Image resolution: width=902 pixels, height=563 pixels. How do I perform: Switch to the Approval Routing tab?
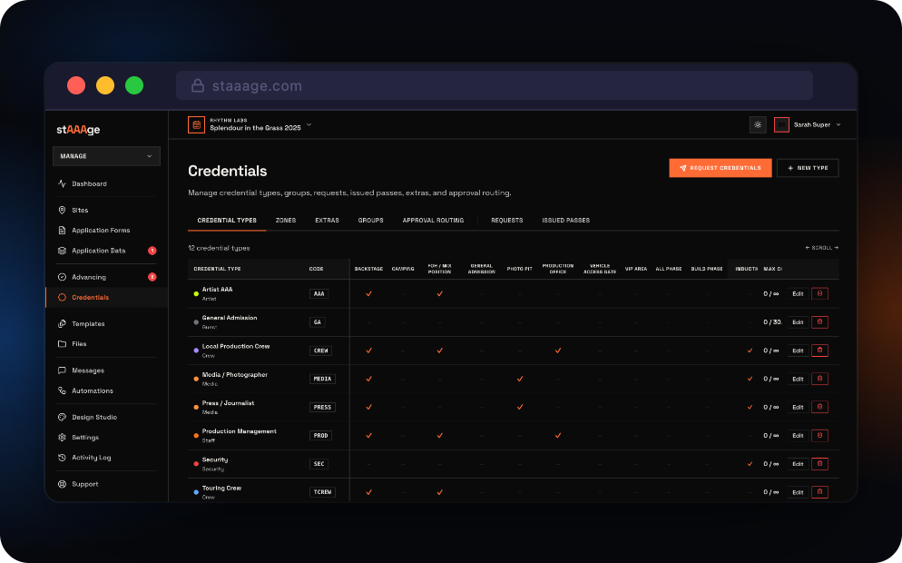pyautogui.click(x=433, y=220)
